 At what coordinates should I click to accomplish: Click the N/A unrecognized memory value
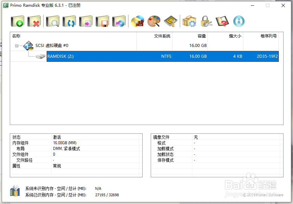[x=98, y=188]
